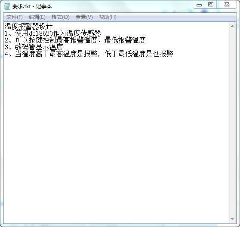Open the 帮助(H) menu
Viewport: 240px width, 227px height.
pos(108,17)
